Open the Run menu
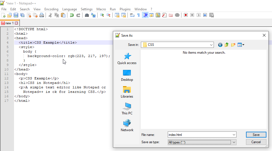This screenshot has width=272, height=151. click(x=113, y=9)
